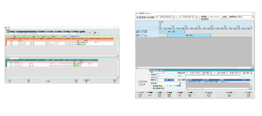
Task: Click the 検索 search button in 代車管理
Action: pyautogui.click(x=224, y=17)
